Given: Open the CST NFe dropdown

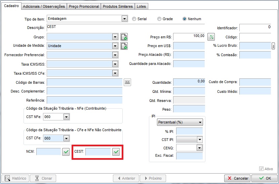Looking at the screenshot, I should (66, 117).
